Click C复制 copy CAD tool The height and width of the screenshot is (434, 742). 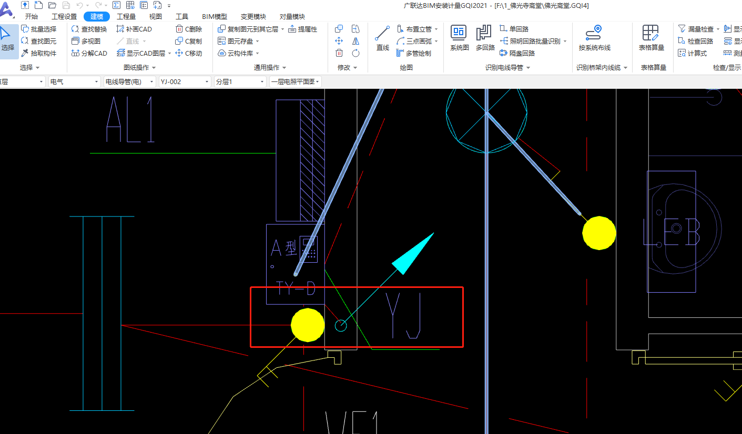point(189,41)
